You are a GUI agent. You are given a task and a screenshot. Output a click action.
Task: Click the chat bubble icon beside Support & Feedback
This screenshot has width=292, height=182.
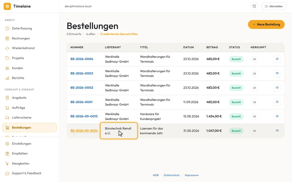[7, 174]
